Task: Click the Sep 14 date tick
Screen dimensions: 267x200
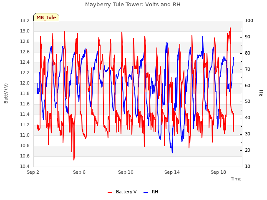Action: (x=172, y=172)
